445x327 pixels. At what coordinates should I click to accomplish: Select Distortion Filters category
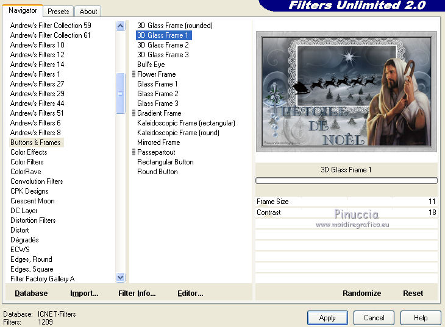click(x=33, y=220)
